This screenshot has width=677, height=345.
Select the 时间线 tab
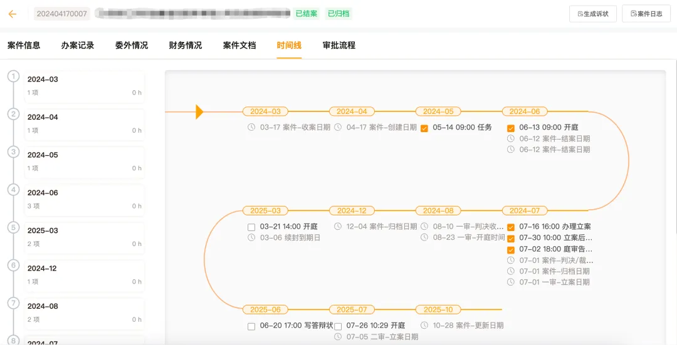coord(289,45)
